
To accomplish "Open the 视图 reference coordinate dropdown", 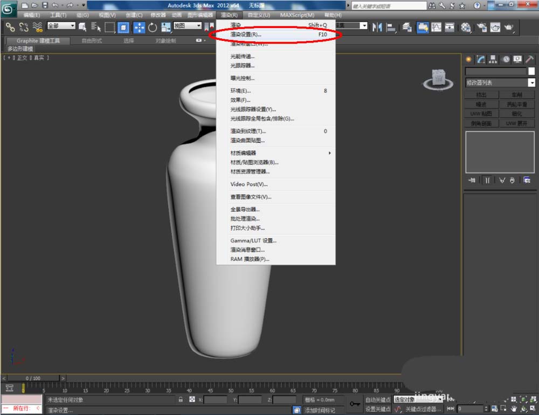I will [x=188, y=26].
